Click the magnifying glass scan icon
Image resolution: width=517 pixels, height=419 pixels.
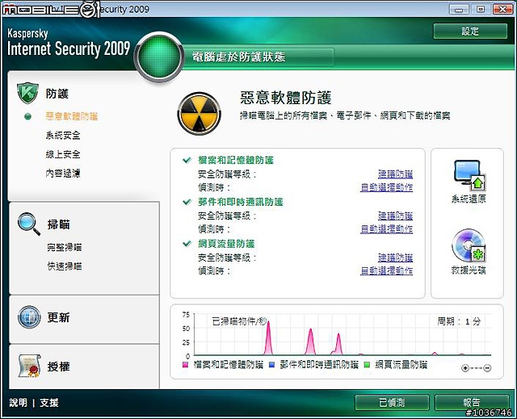29,224
